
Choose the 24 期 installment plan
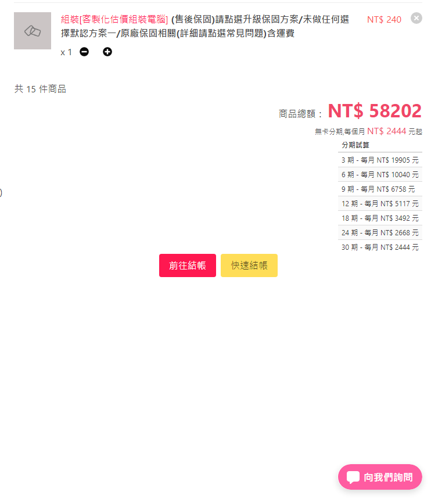pyautogui.click(x=380, y=233)
